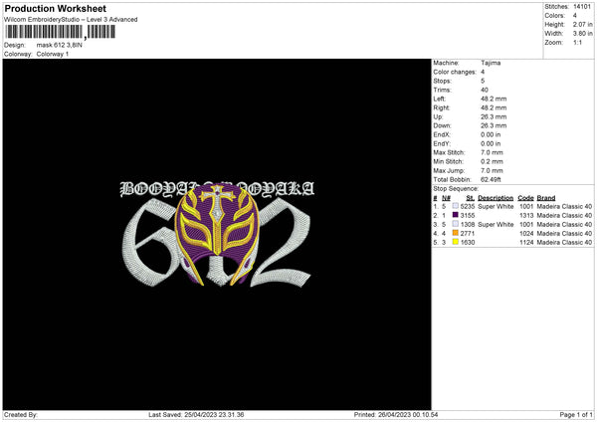Click stitch count '5235' in stop row 1
Image resolution: width=597 pixels, height=422 pixels.
(x=468, y=206)
